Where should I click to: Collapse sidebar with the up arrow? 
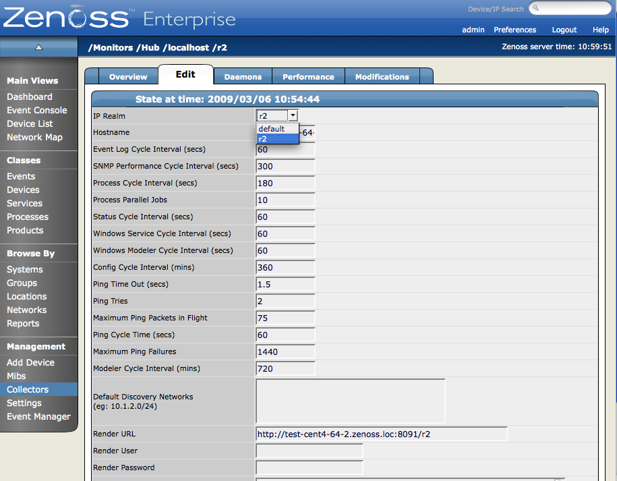click(38, 47)
